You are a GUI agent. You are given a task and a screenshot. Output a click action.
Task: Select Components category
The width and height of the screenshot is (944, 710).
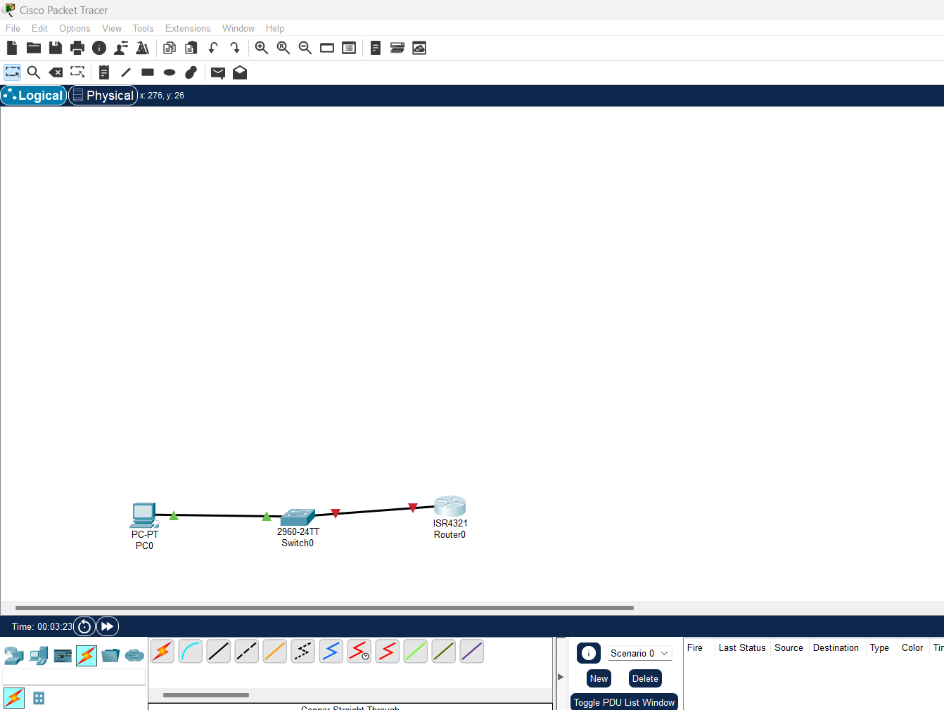point(63,656)
